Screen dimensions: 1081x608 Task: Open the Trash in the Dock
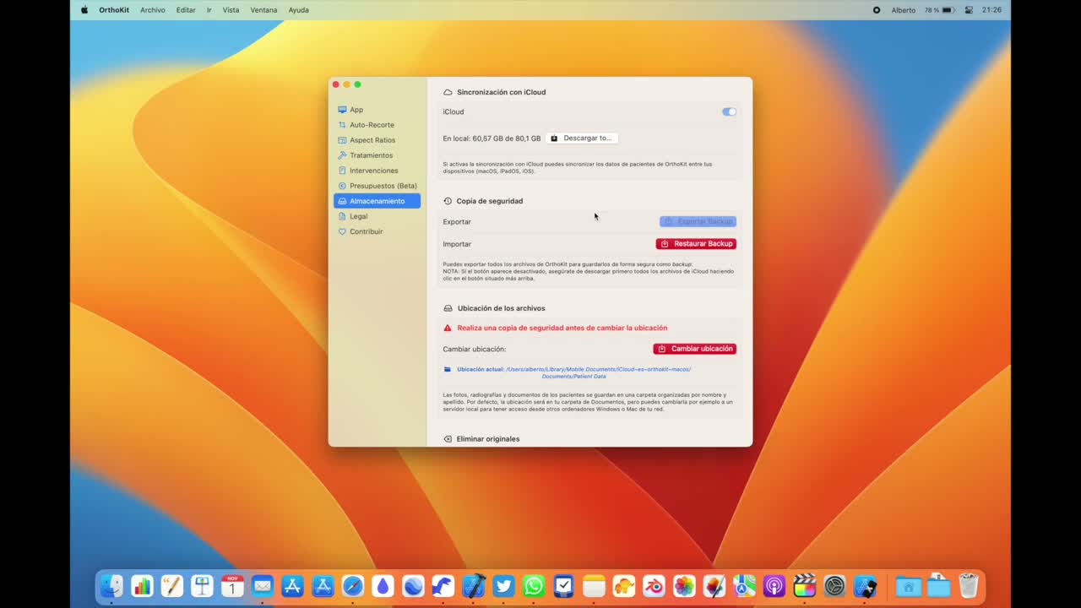pyautogui.click(x=968, y=585)
